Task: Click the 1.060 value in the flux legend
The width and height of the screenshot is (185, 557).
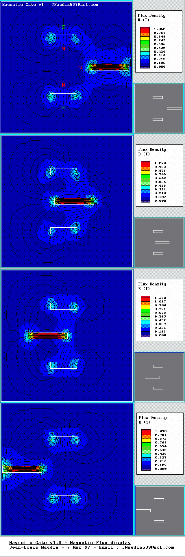Action: [x=160, y=29]
